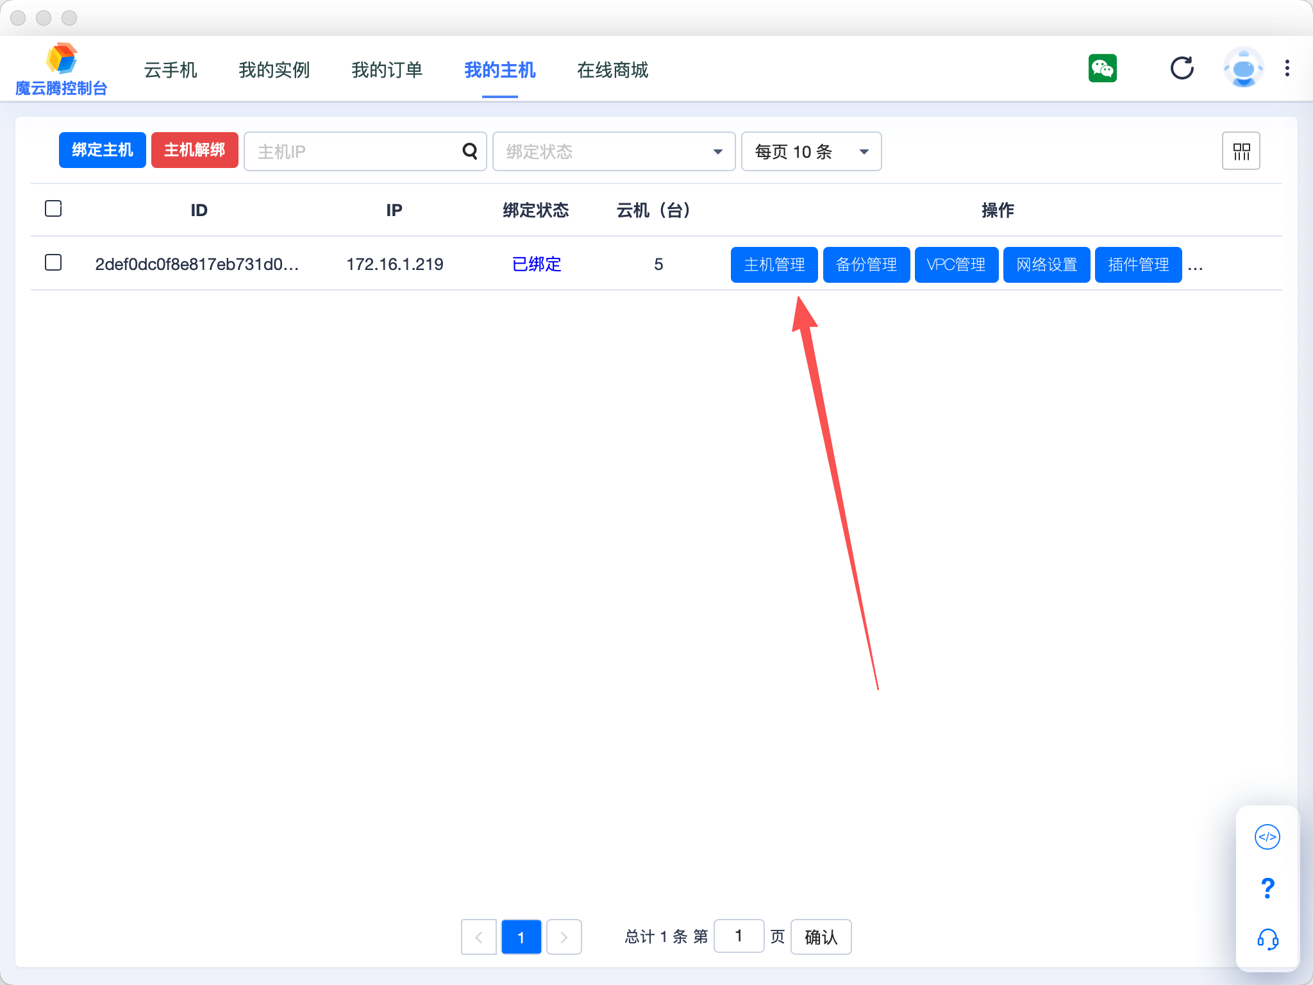
Task: Toggle the select-all header checkbox
Action: (x=53, y=208)
